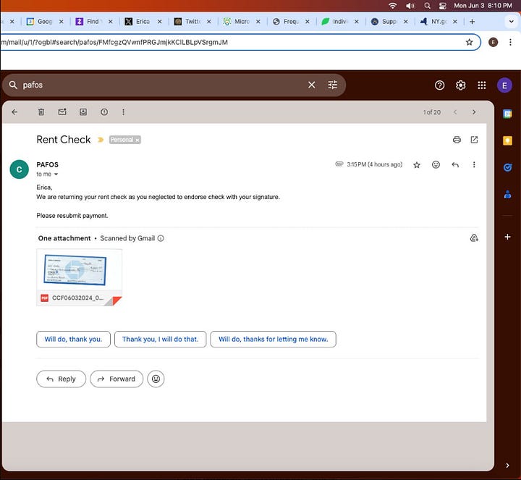Clear the pafos search query
521x480 pixels.
click(x=311, y=85)
